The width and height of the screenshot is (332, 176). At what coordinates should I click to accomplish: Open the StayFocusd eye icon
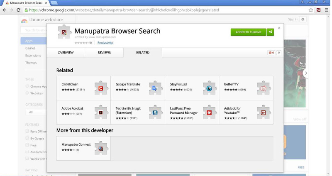pyautogui.click(x=209, y=88)
